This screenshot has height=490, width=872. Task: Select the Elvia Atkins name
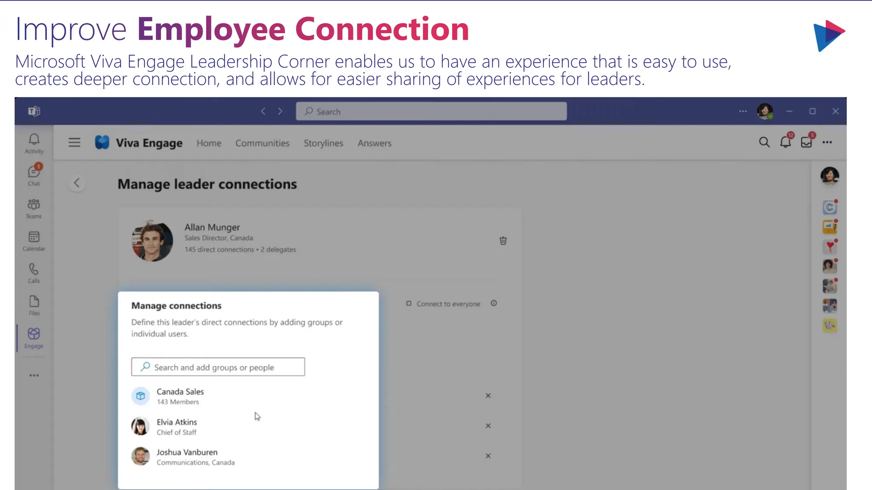tap(177, 422)
